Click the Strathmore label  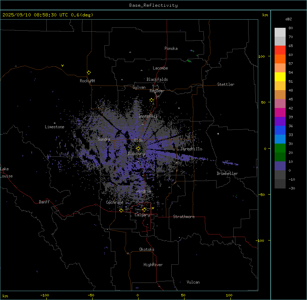coord(184,217)
